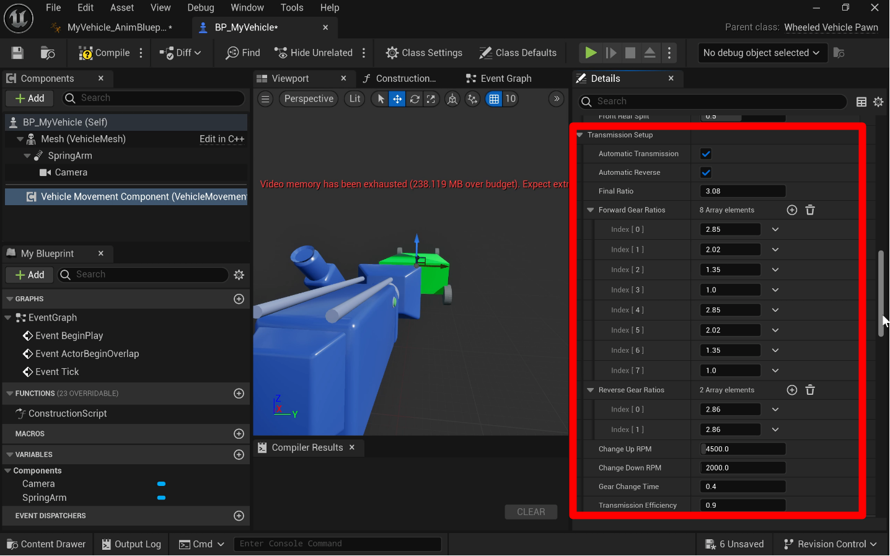The height and width of the screenshot is (556, 890).
Task: Switch to Construction Script tab
Action: (x=400, y=79)
